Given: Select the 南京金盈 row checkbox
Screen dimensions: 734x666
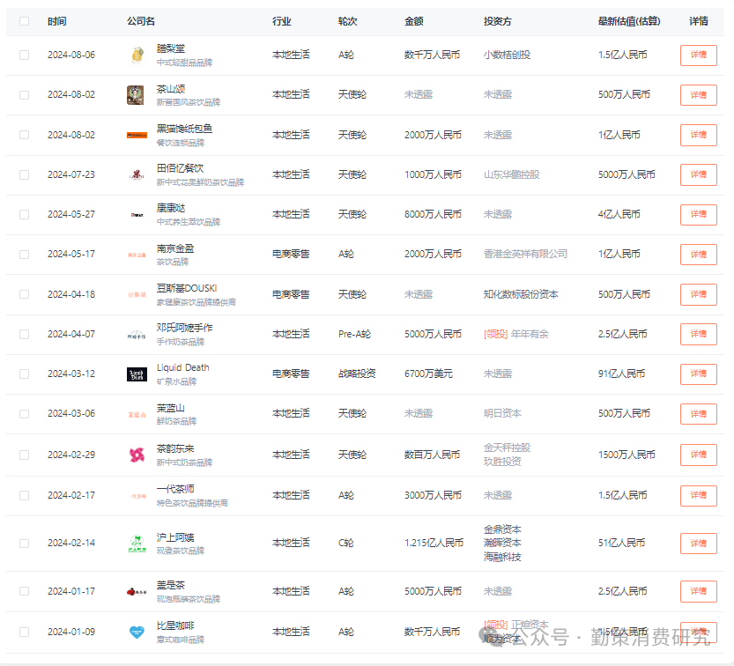Looking at the screenshot, I should tap(25, 255).
